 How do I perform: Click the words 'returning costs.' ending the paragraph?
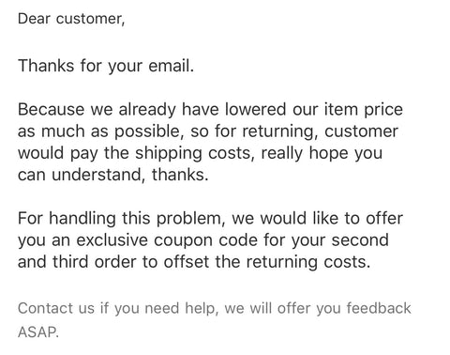tap(308, 262)
